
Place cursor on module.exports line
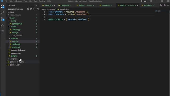69,19
